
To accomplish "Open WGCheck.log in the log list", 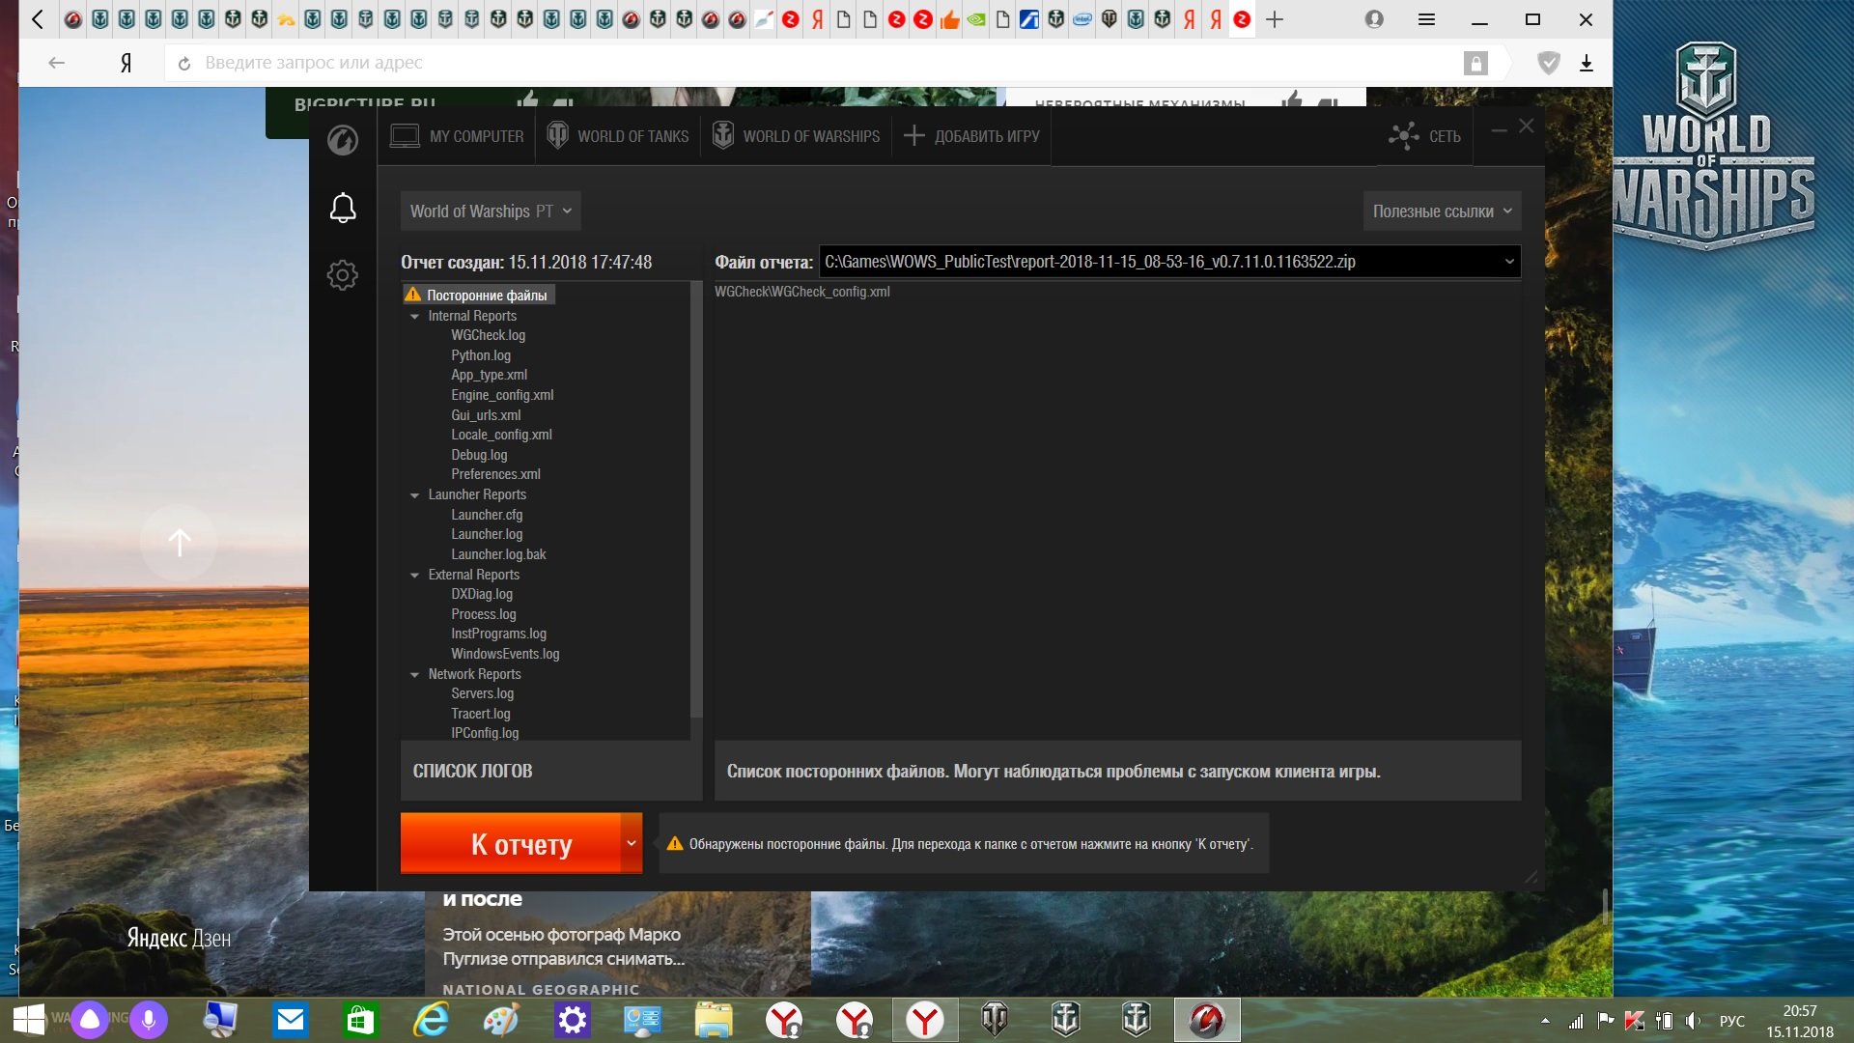I will (x=488, y=335).
